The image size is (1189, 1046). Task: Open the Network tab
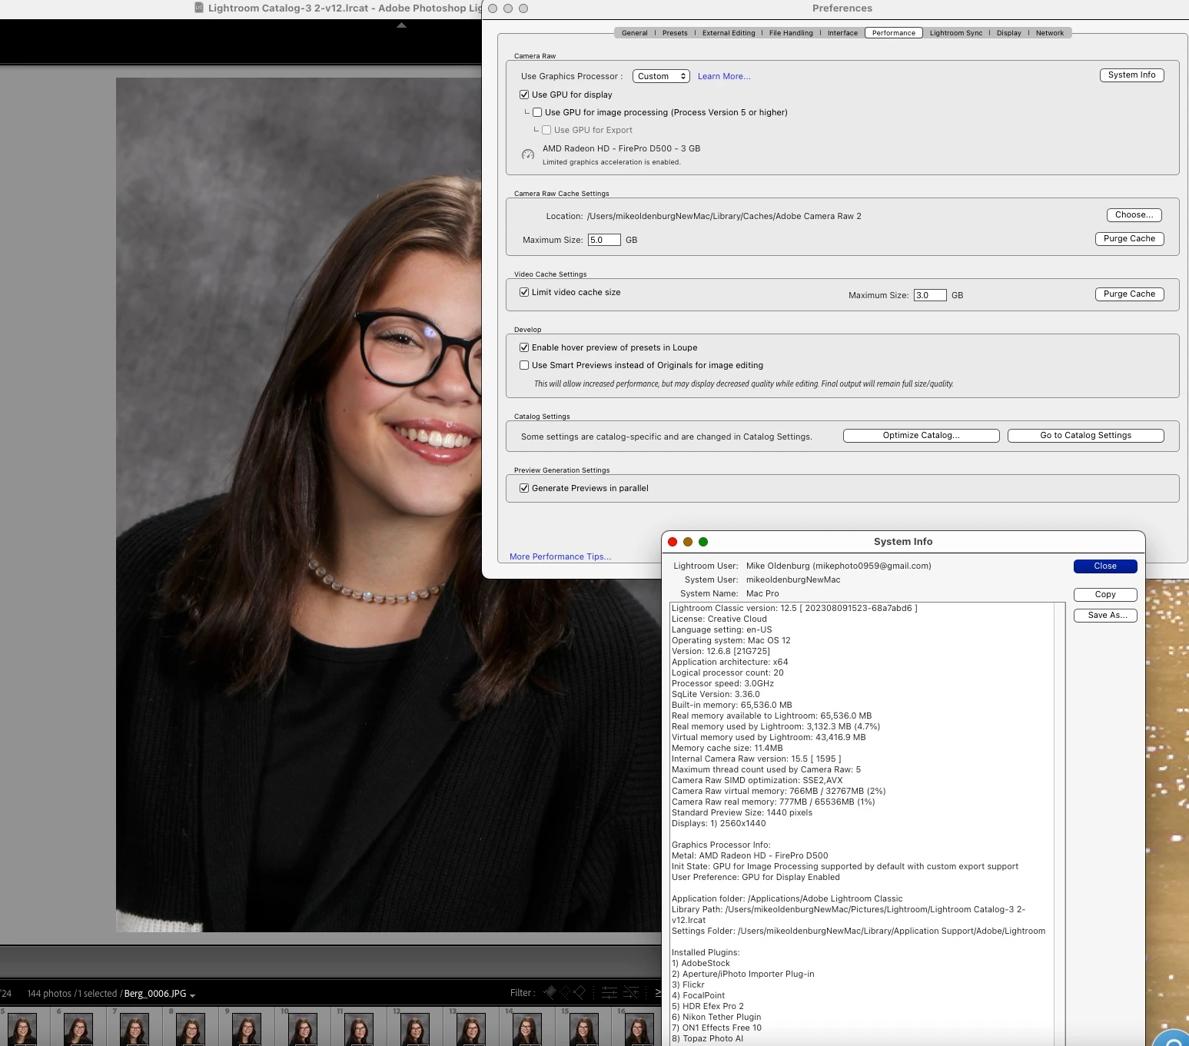pos(1050,33)
